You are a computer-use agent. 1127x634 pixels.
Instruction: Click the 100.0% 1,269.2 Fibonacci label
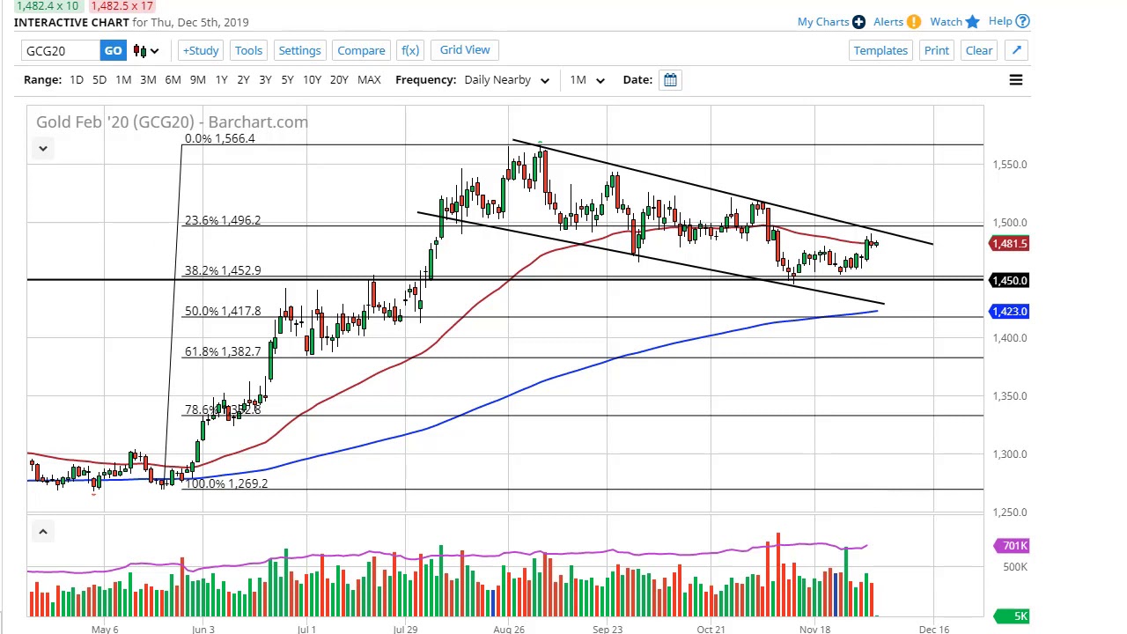click(x=225, y=484)
